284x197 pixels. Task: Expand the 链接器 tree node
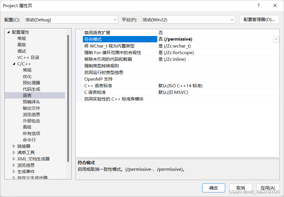14,146
